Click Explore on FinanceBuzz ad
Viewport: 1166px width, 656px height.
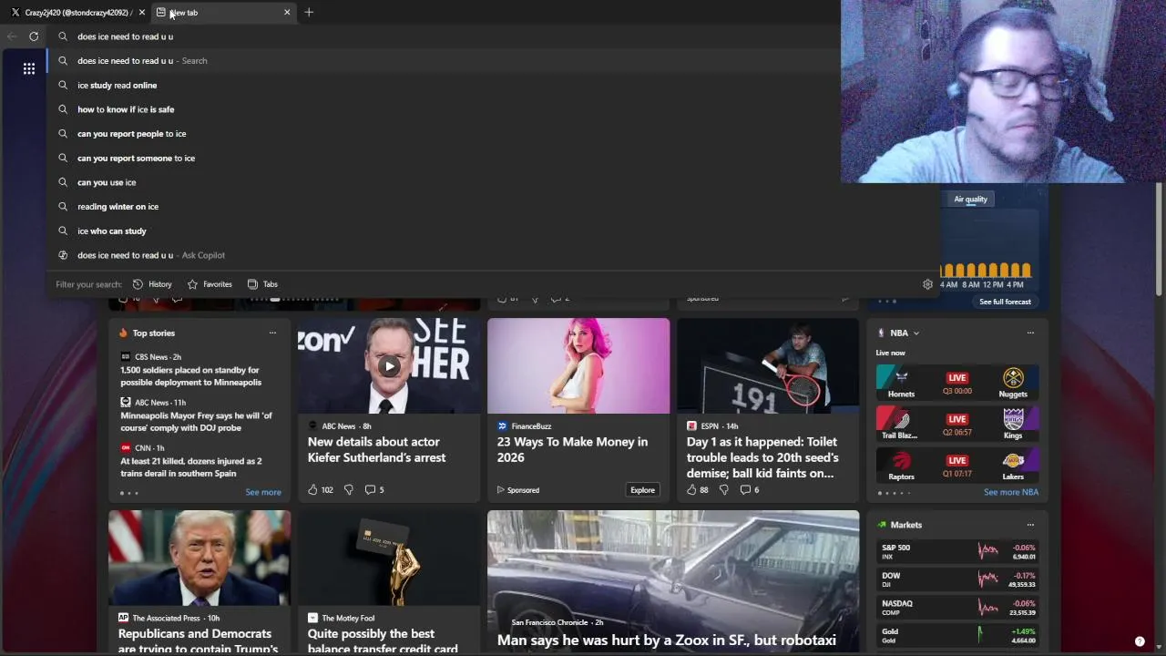click(642, 490)
